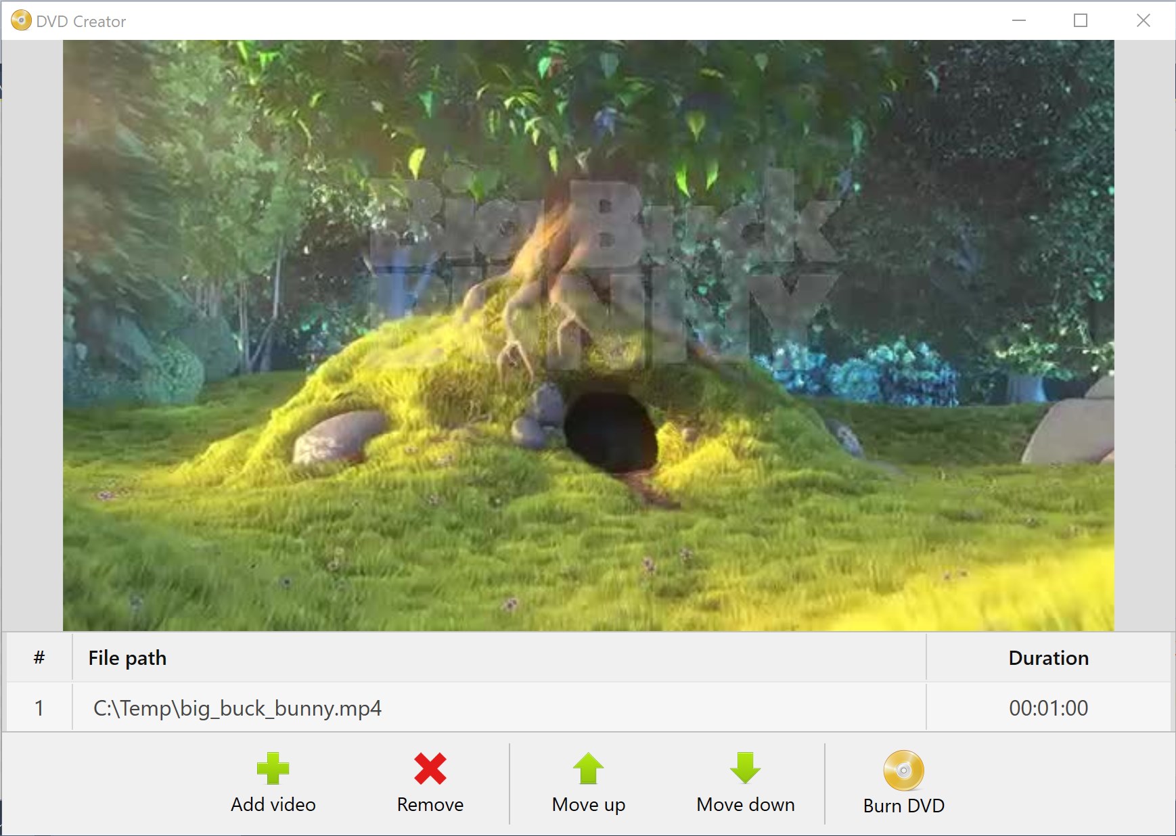
Task: Click the DVD Creator title bar icon
Action: pyautogui.click(x=21, y=20)
